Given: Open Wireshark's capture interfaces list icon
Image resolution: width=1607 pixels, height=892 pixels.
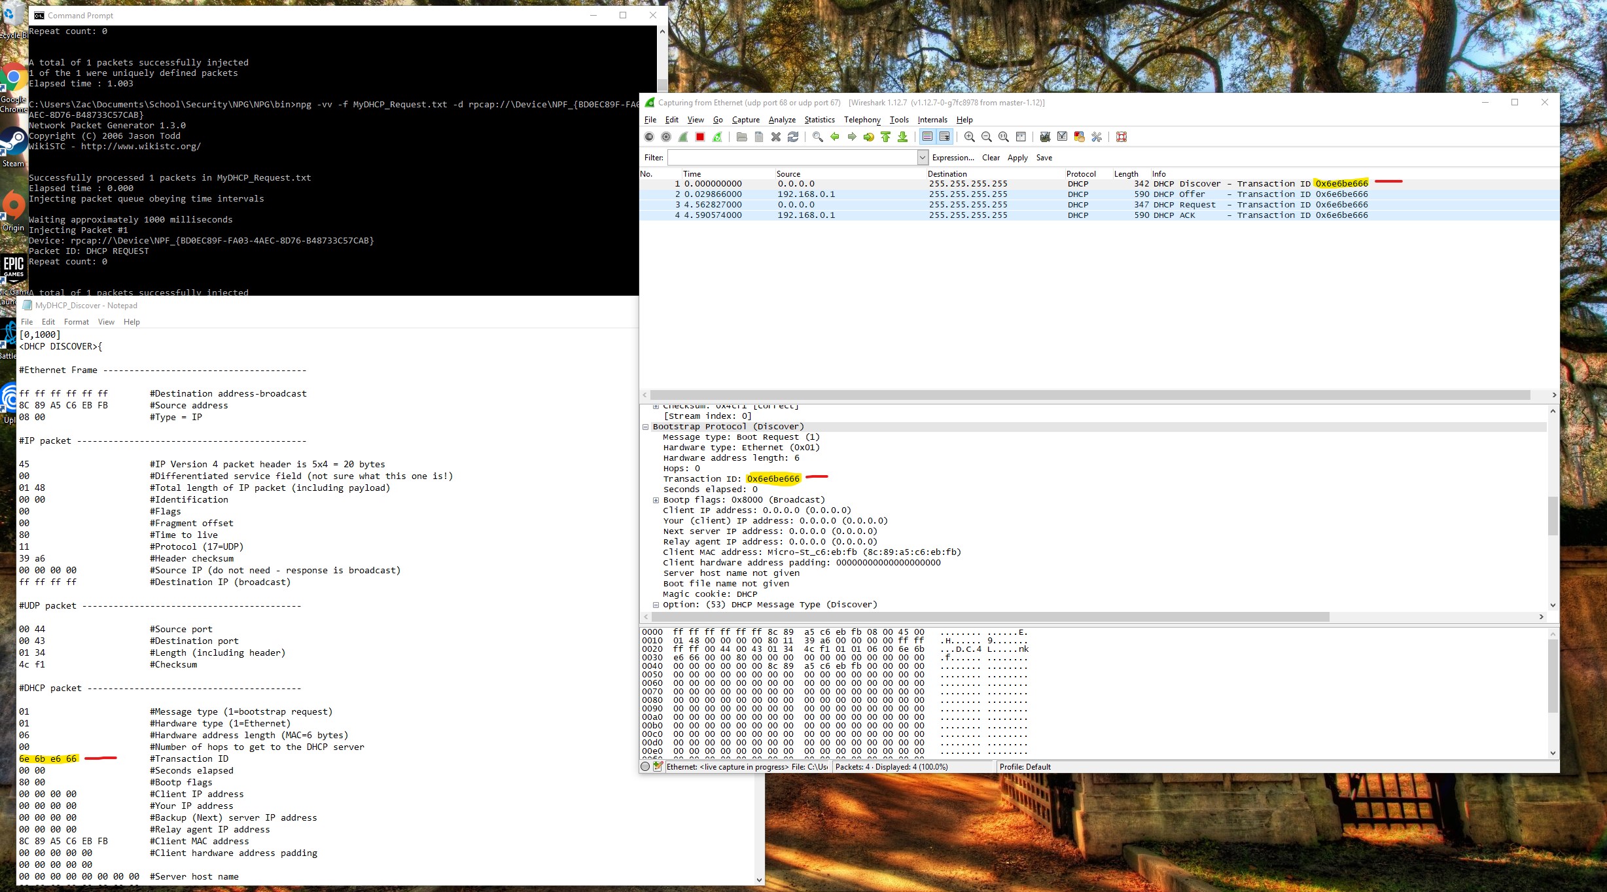Looking at the screenshot, I should click(649, 137).
